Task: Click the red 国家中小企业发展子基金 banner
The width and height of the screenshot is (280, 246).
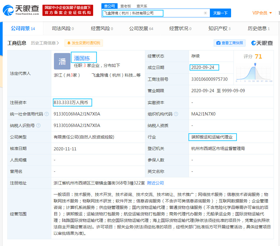Action: click(x=68, y=10)
